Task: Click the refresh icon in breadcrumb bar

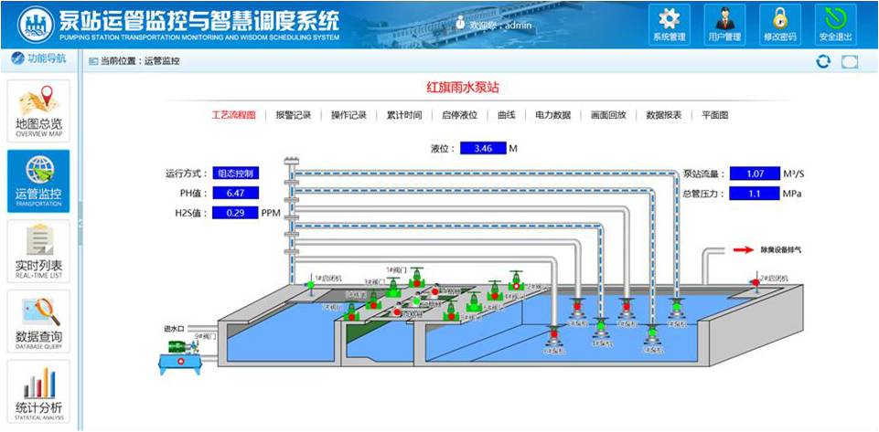Action: click(x=823, y=61)
